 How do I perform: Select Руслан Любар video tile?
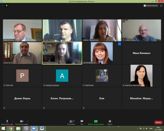coord(62,30)
